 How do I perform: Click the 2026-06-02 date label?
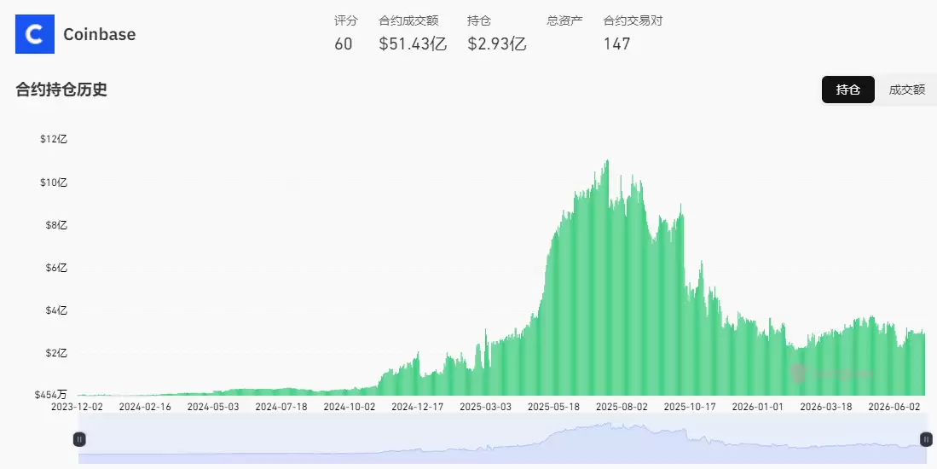pos(894,407)
